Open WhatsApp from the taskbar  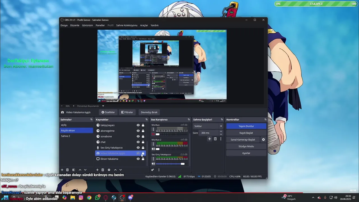point(97,198)
